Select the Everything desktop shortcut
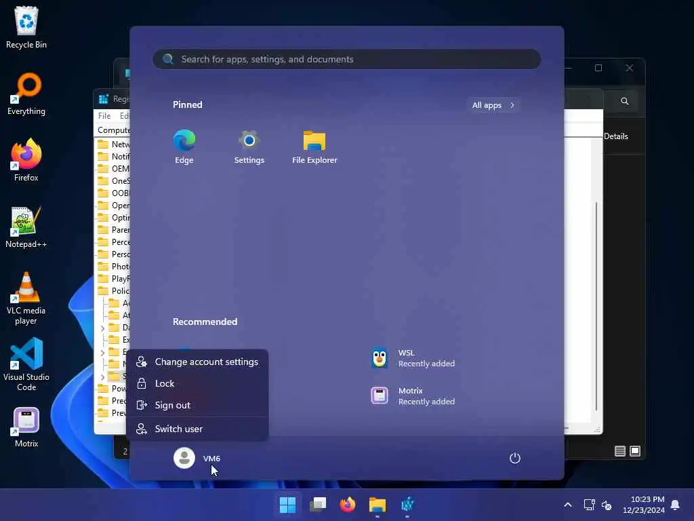Image resolution: width=694 pixels, height=521 pixels. pos(26,94)
